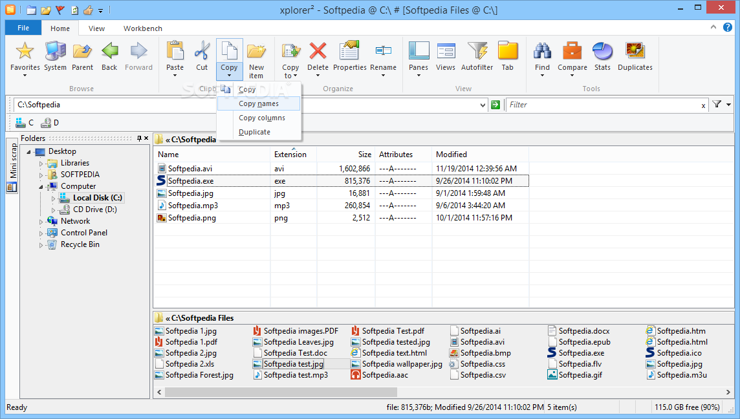Select Softpedia wallpaper.jpg in bottom pane
Image resolution: width=740 pixels, height=419 pixels.
tap(402, 364)
